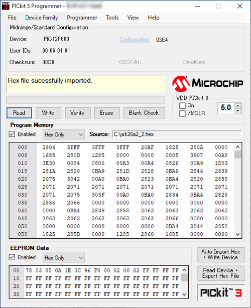Click the programming progress bar

tap(85, 100)
